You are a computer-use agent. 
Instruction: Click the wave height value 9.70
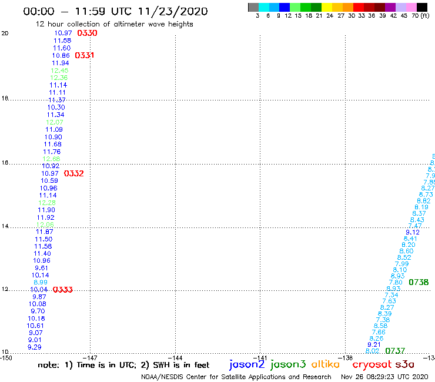pyautogui.click(x=38, y=311)
